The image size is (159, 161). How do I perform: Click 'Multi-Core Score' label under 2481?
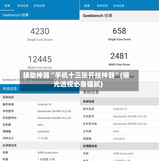click(x=119, y=64)
